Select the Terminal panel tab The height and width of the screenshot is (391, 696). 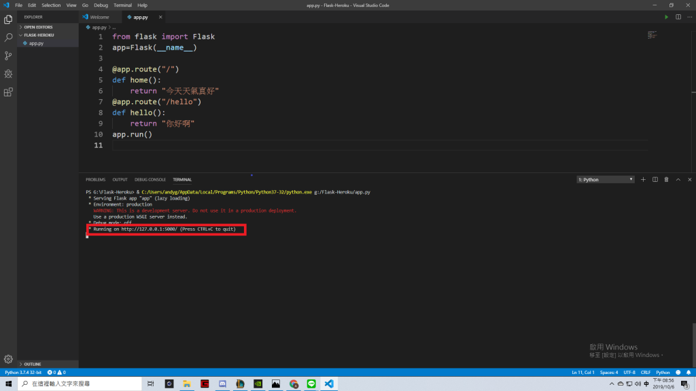click(x=182, y=179)
